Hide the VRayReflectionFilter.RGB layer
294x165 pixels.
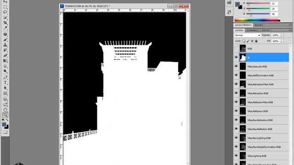236,102
